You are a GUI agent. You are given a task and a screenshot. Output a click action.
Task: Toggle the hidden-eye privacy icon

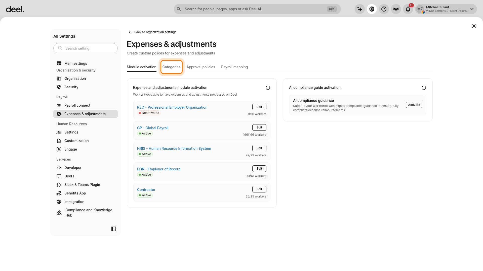(396, 9)
